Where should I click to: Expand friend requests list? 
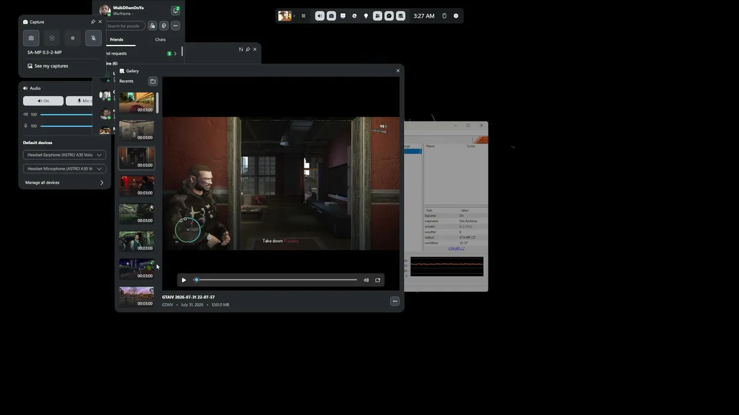pos(175,54)
